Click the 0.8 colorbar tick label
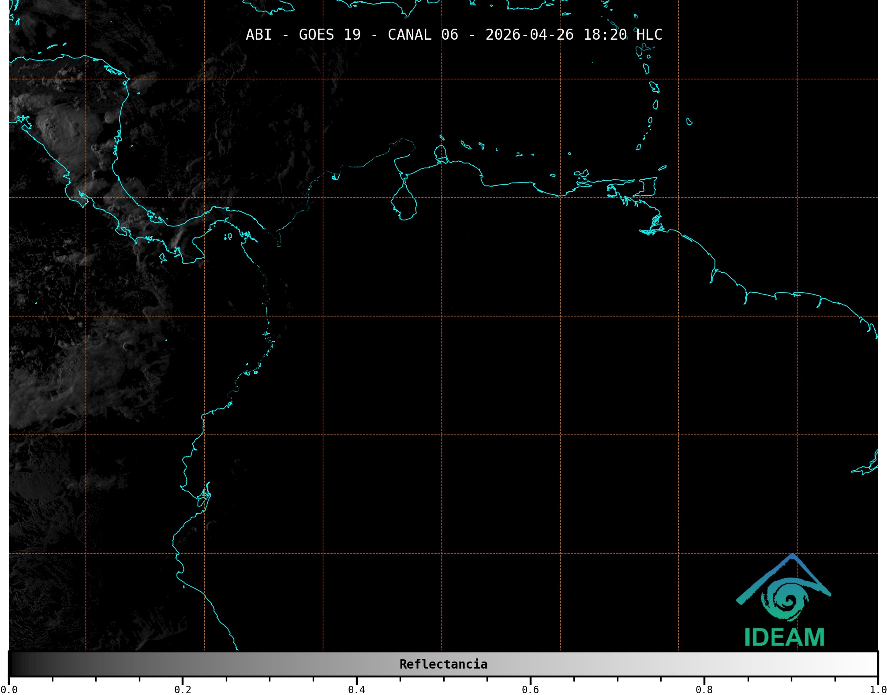The width and height of the screenshot is (887, 695). click(x=704, y=690)
